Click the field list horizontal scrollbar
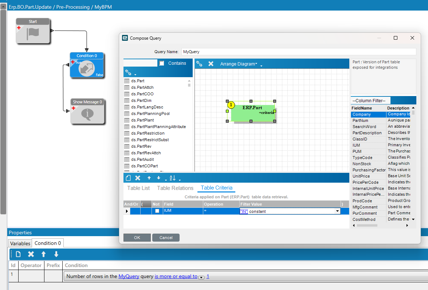This screenshot has width=428, height=290. click(367, 225)
